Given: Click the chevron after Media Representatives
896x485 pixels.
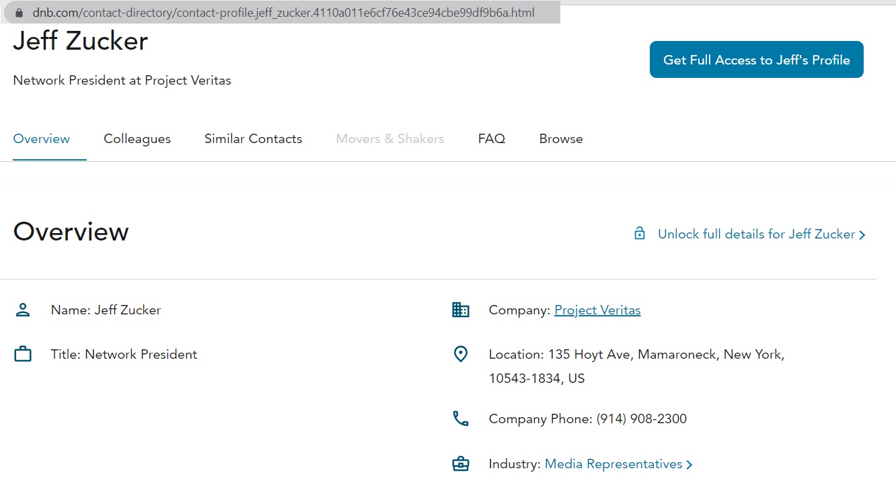Looking at the screenshot, I should click(x=689, y=465).
